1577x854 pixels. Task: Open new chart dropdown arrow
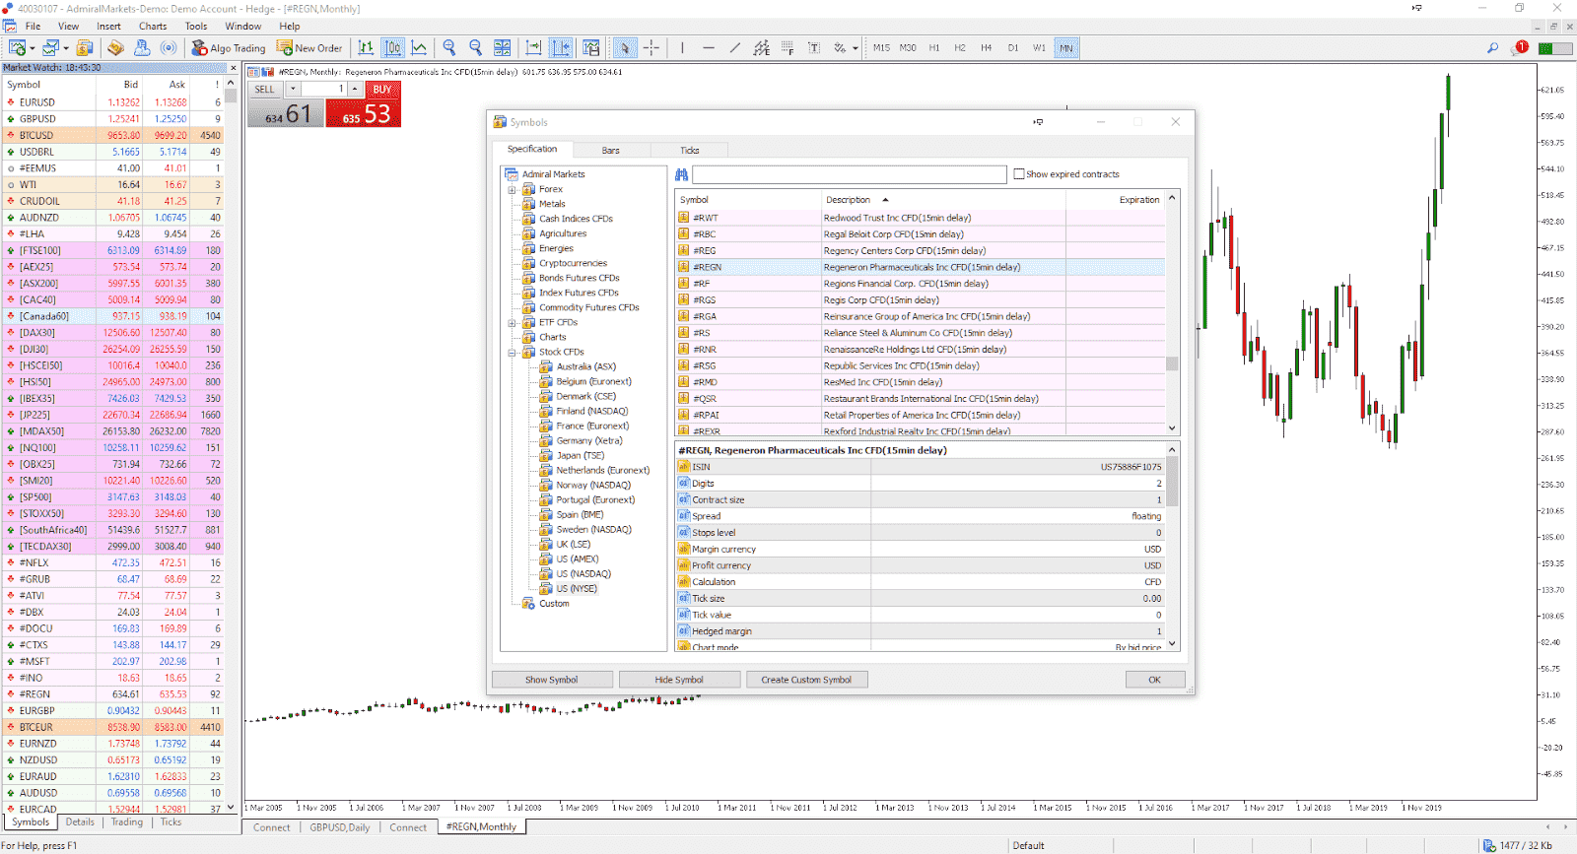click(x=33, y=47)
